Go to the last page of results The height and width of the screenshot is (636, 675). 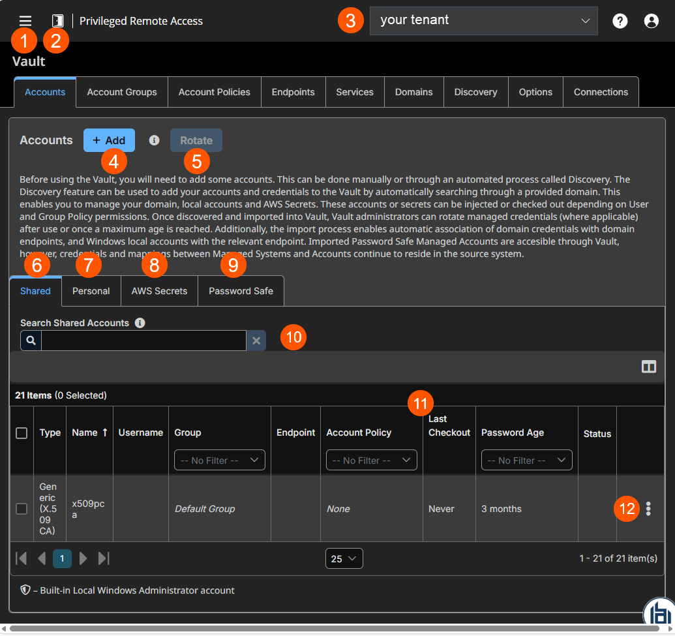(104, 558)
